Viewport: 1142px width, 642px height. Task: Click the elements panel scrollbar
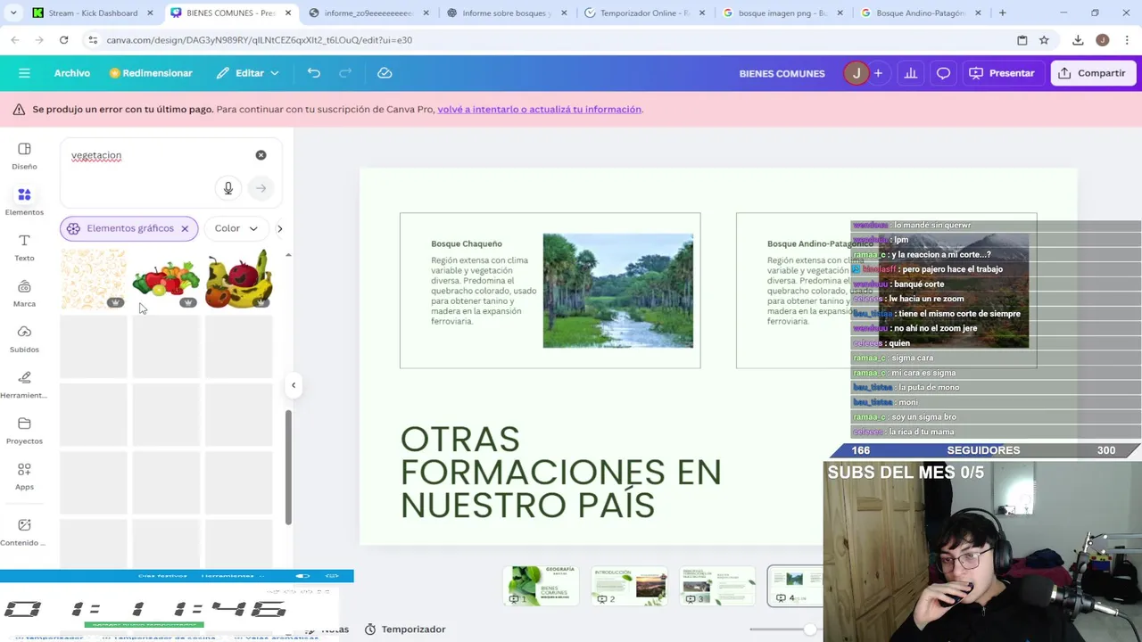pyautogui.click(x=288, y=467)
